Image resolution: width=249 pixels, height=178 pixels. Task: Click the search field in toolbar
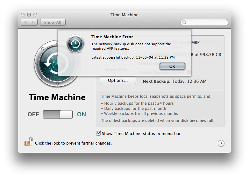pos(204,22)
